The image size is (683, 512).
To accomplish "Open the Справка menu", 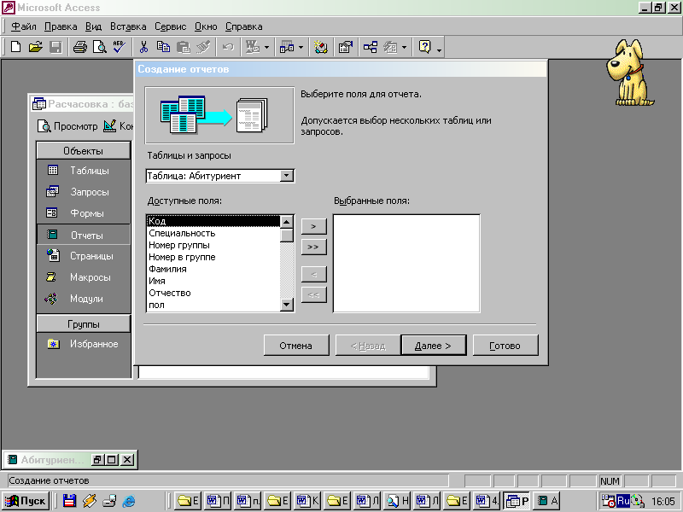I will [x=244, y=26].
